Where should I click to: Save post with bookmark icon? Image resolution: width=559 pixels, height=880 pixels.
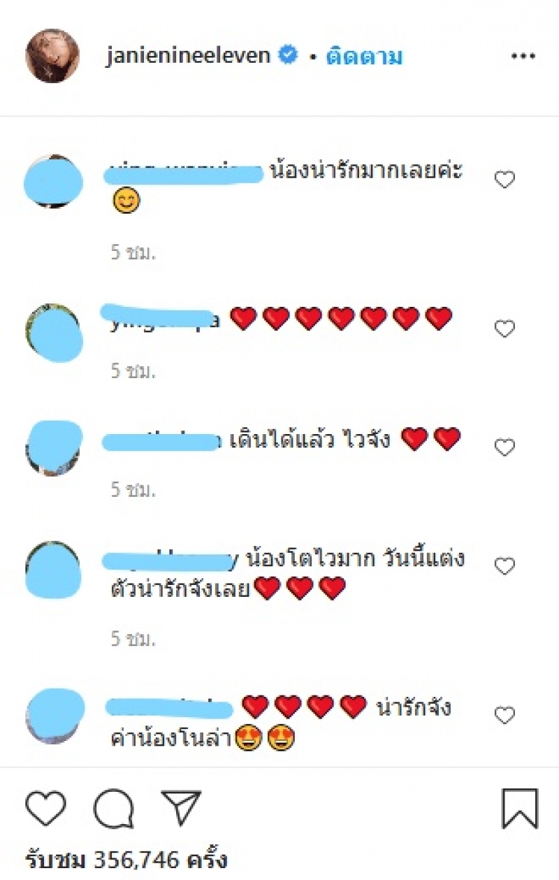[520, 809]
